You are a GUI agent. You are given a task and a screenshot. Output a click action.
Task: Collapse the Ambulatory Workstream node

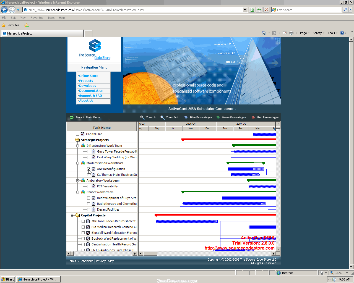click(x=77, y=181)
